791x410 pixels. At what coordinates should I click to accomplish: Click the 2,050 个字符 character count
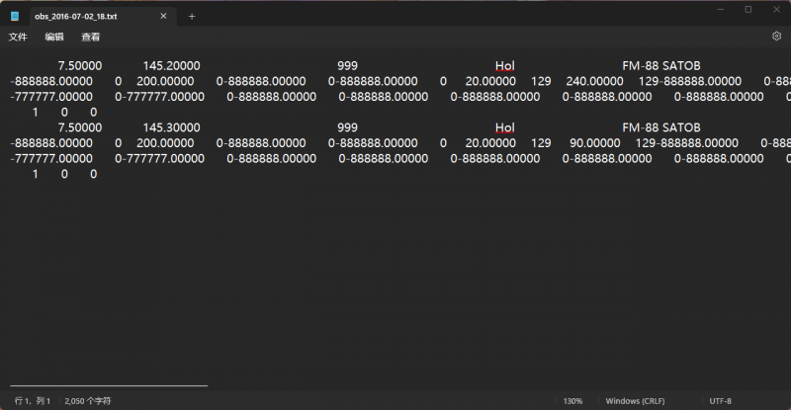point(88,401)
